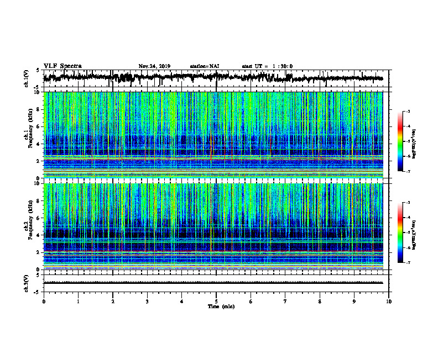Click the "ch.3(V)" axis label
The image size is (438, 338).
coord(27,283)
